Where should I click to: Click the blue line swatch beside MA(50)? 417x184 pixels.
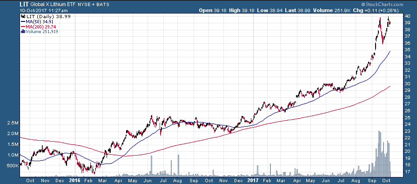23,21
